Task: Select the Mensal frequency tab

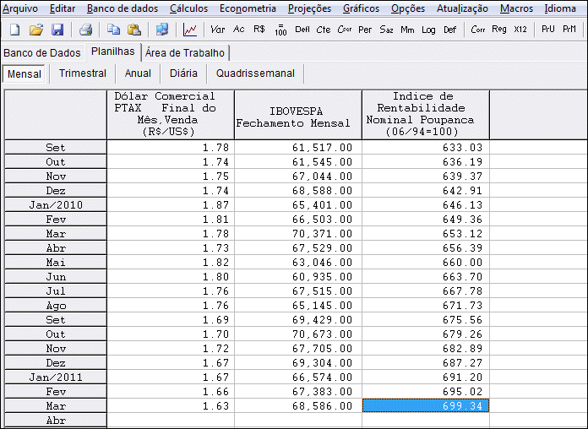Action: [x=24, y=73]
